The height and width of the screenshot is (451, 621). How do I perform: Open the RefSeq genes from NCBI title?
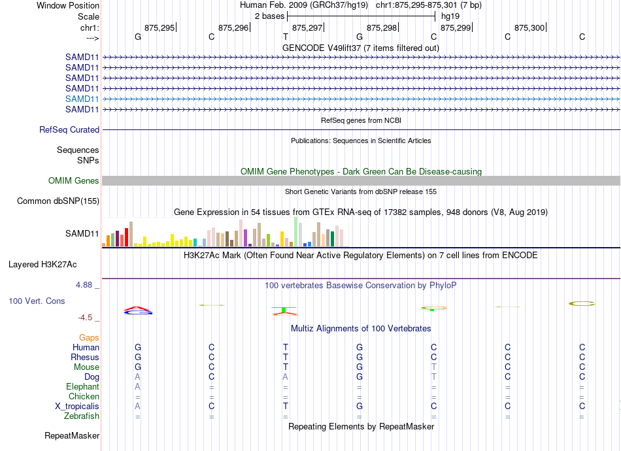(x=361, y=120)
